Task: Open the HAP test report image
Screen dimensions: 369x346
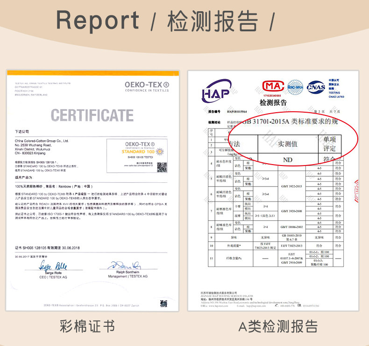Action: click(x=273, y=191)
